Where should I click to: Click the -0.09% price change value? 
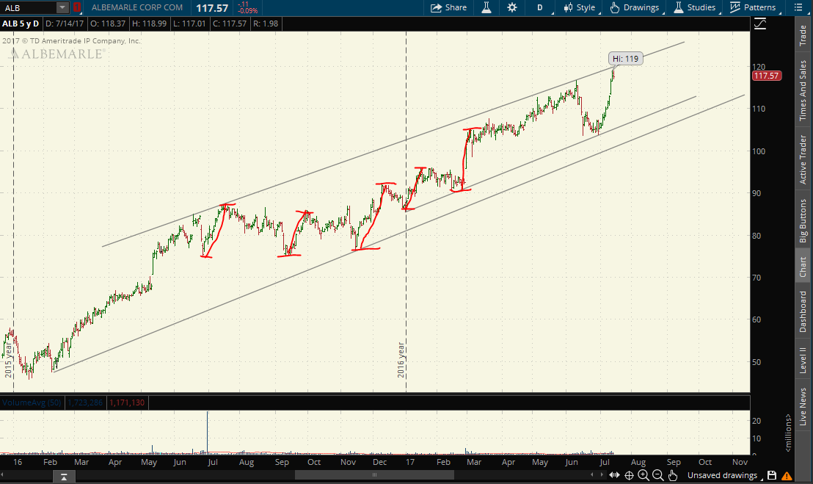(x=247, y=11)
